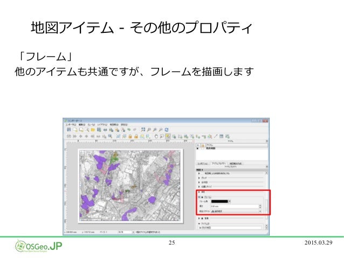Click the Add HTML frame icon
Screen dimensions: 344x258
228,136
